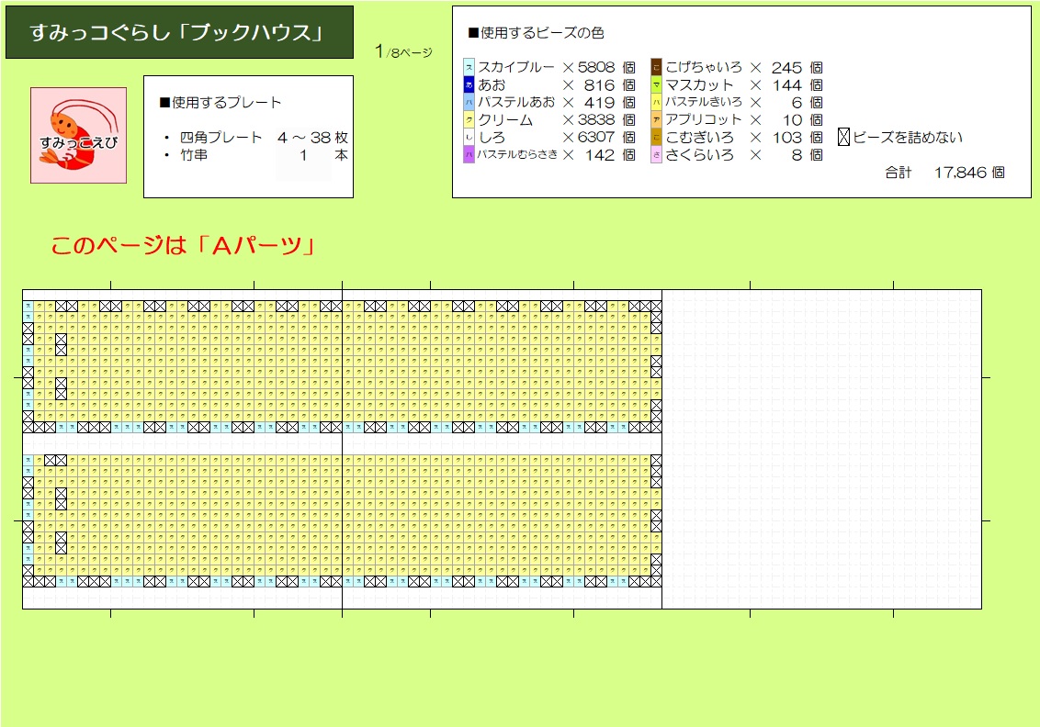Image resolution: width=1040 pixels, height=727 pixels.
Task: Click the しろ white color swatch
Action: [469, 137]
